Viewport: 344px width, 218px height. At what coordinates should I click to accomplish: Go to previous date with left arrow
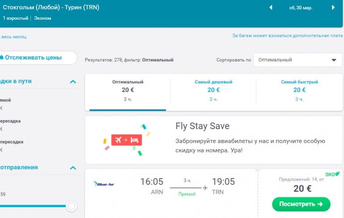click(271, 8)
